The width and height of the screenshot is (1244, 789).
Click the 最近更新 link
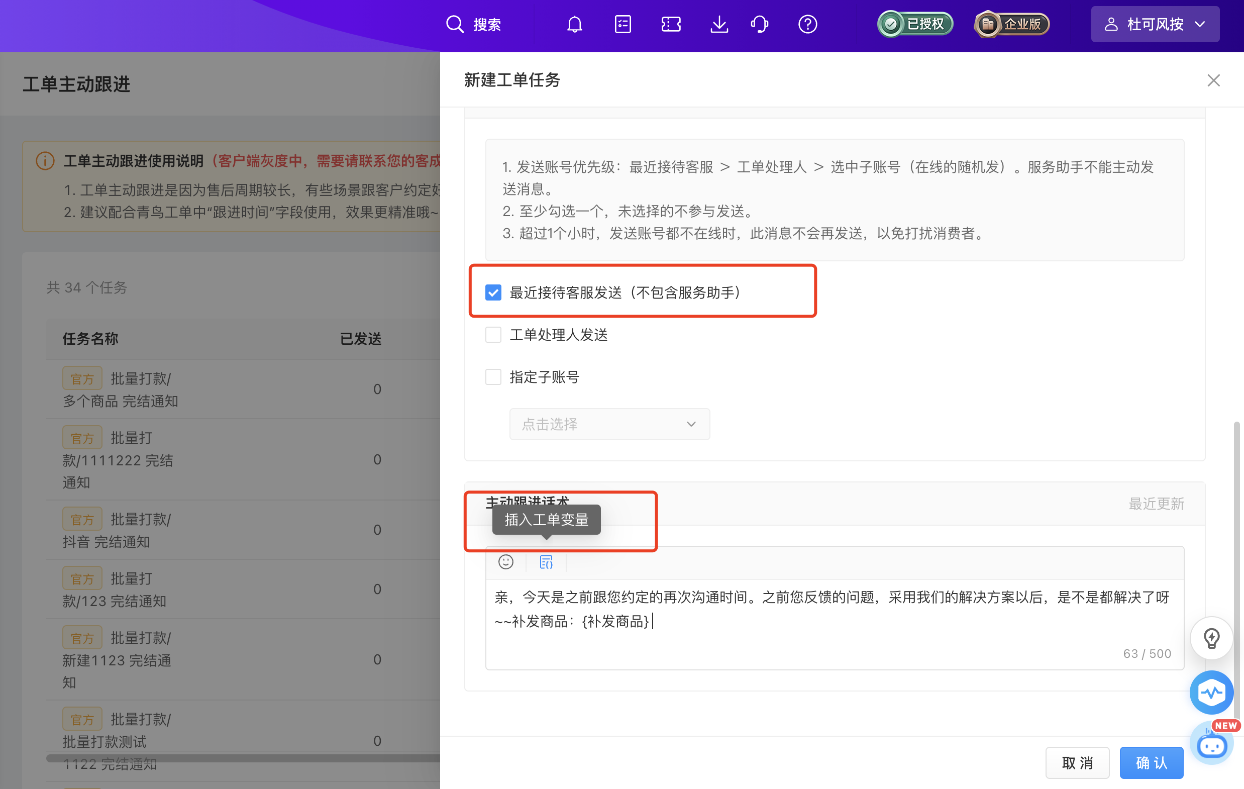coord(1156,504)
